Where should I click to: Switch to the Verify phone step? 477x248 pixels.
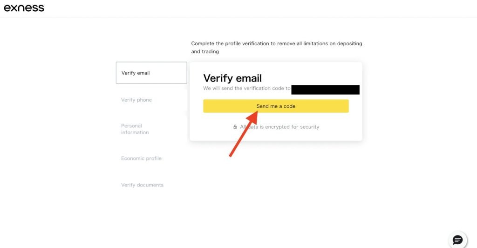tap(136, 100)
